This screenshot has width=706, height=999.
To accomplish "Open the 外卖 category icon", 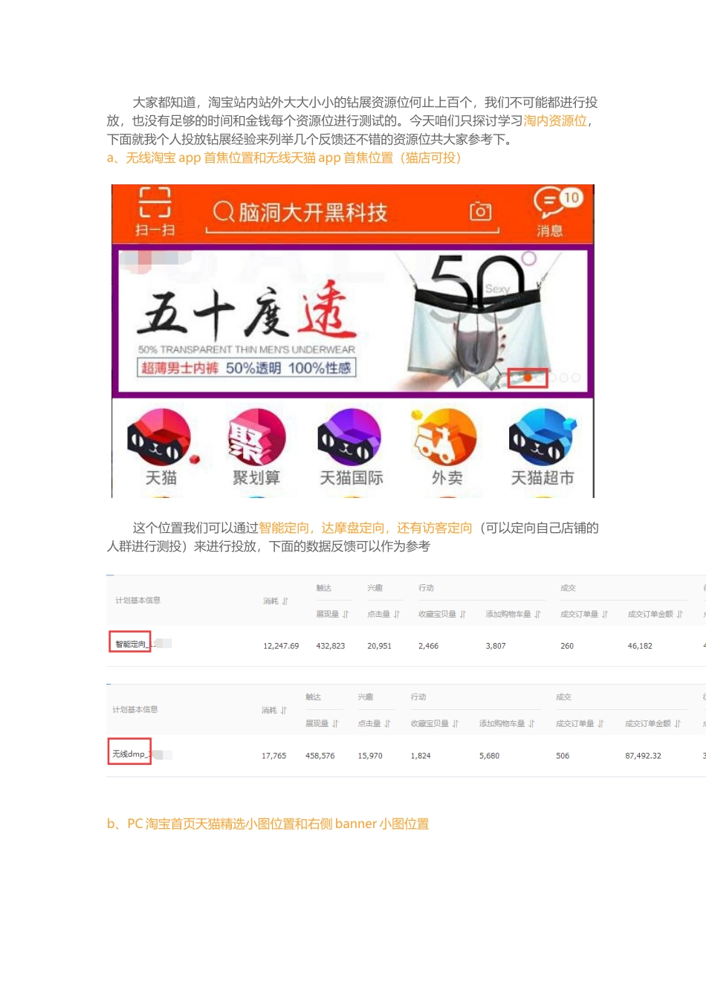I will (447, 447).
